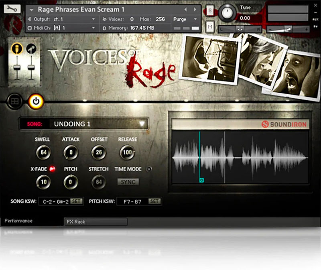This screenshot has height=270, width=321.
Task: Click the SWELL knob
Action: pyautogui.click(x=43, y=152)
